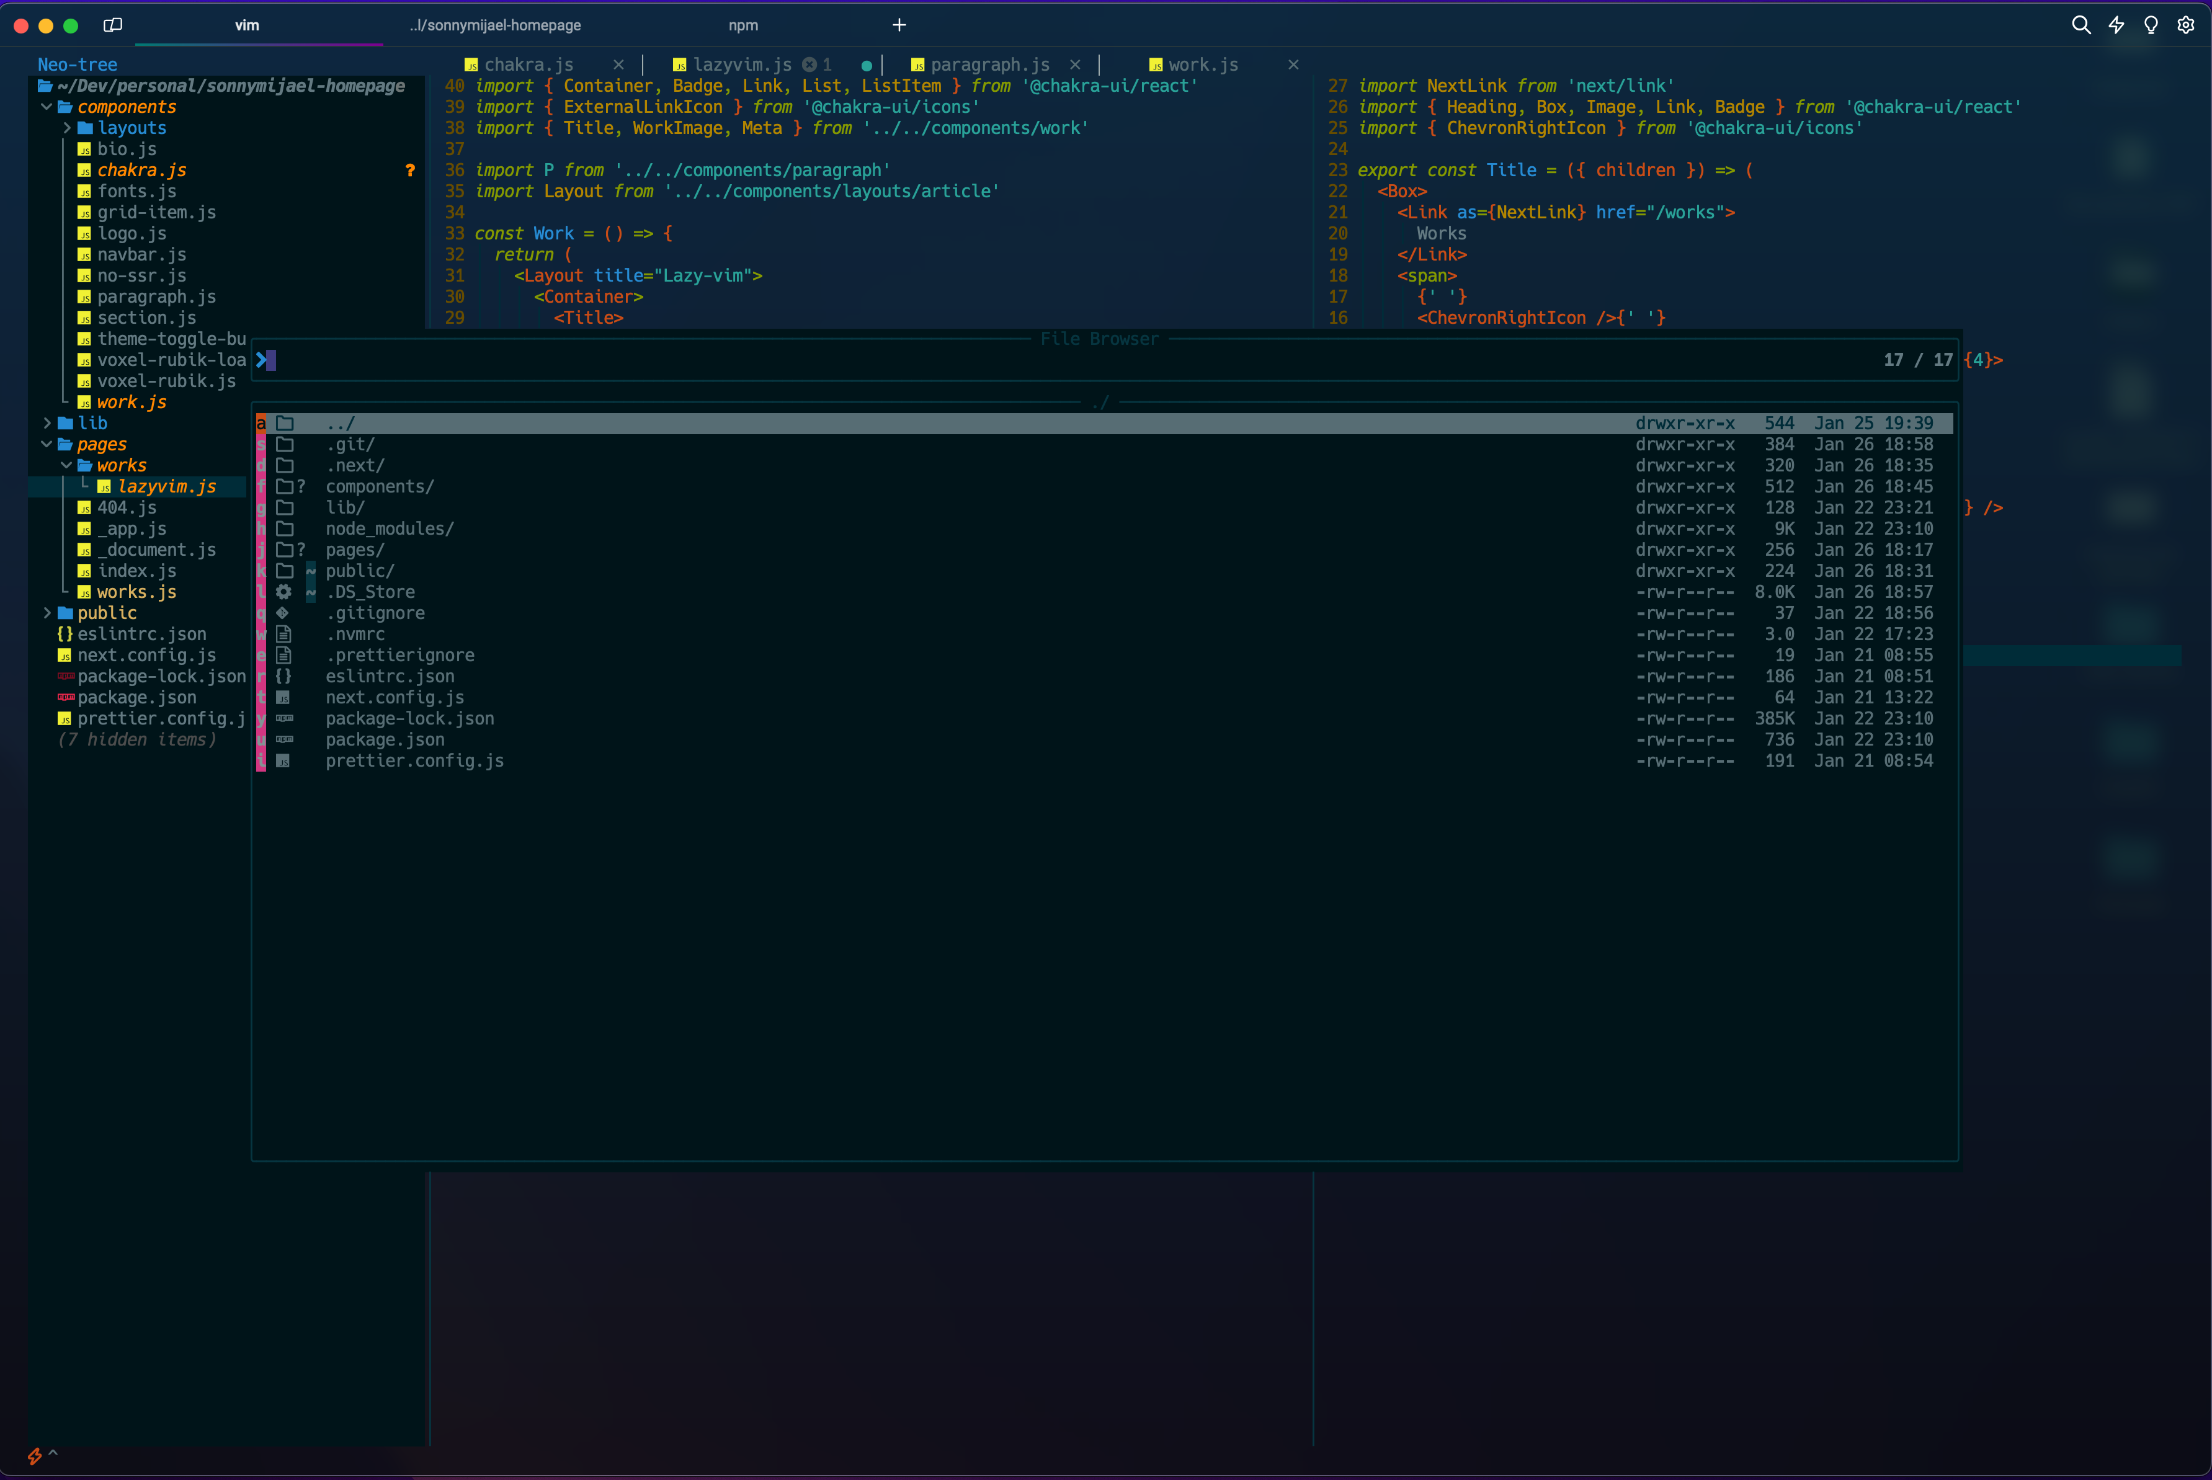Expand the lib folder in Neo-tree
The width and height of the screenshot is (2212, 1480).
tap(47, 423)
